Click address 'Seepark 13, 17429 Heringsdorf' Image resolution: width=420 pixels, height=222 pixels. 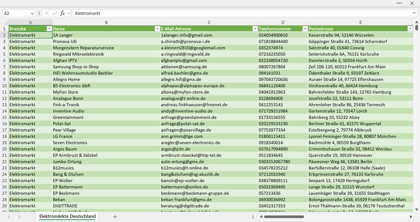(360, 181)
